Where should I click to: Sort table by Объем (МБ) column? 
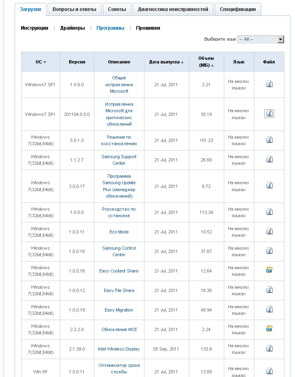(x=206, y=62)
